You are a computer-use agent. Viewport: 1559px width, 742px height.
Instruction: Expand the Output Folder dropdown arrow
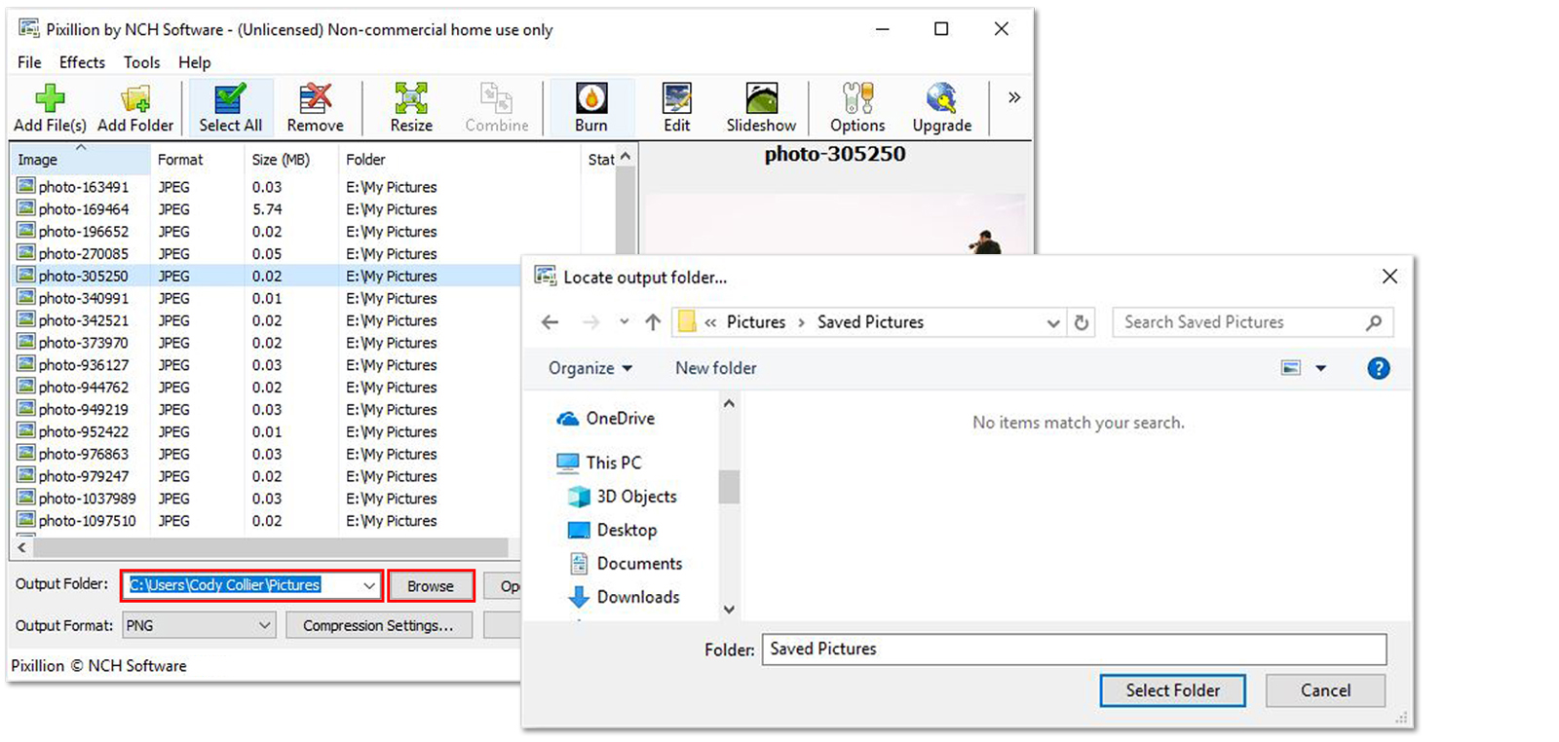(x=368, y=585)
